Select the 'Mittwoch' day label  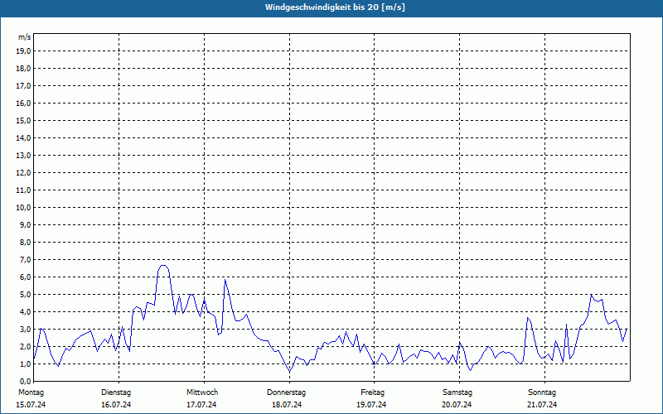[202, 392]
